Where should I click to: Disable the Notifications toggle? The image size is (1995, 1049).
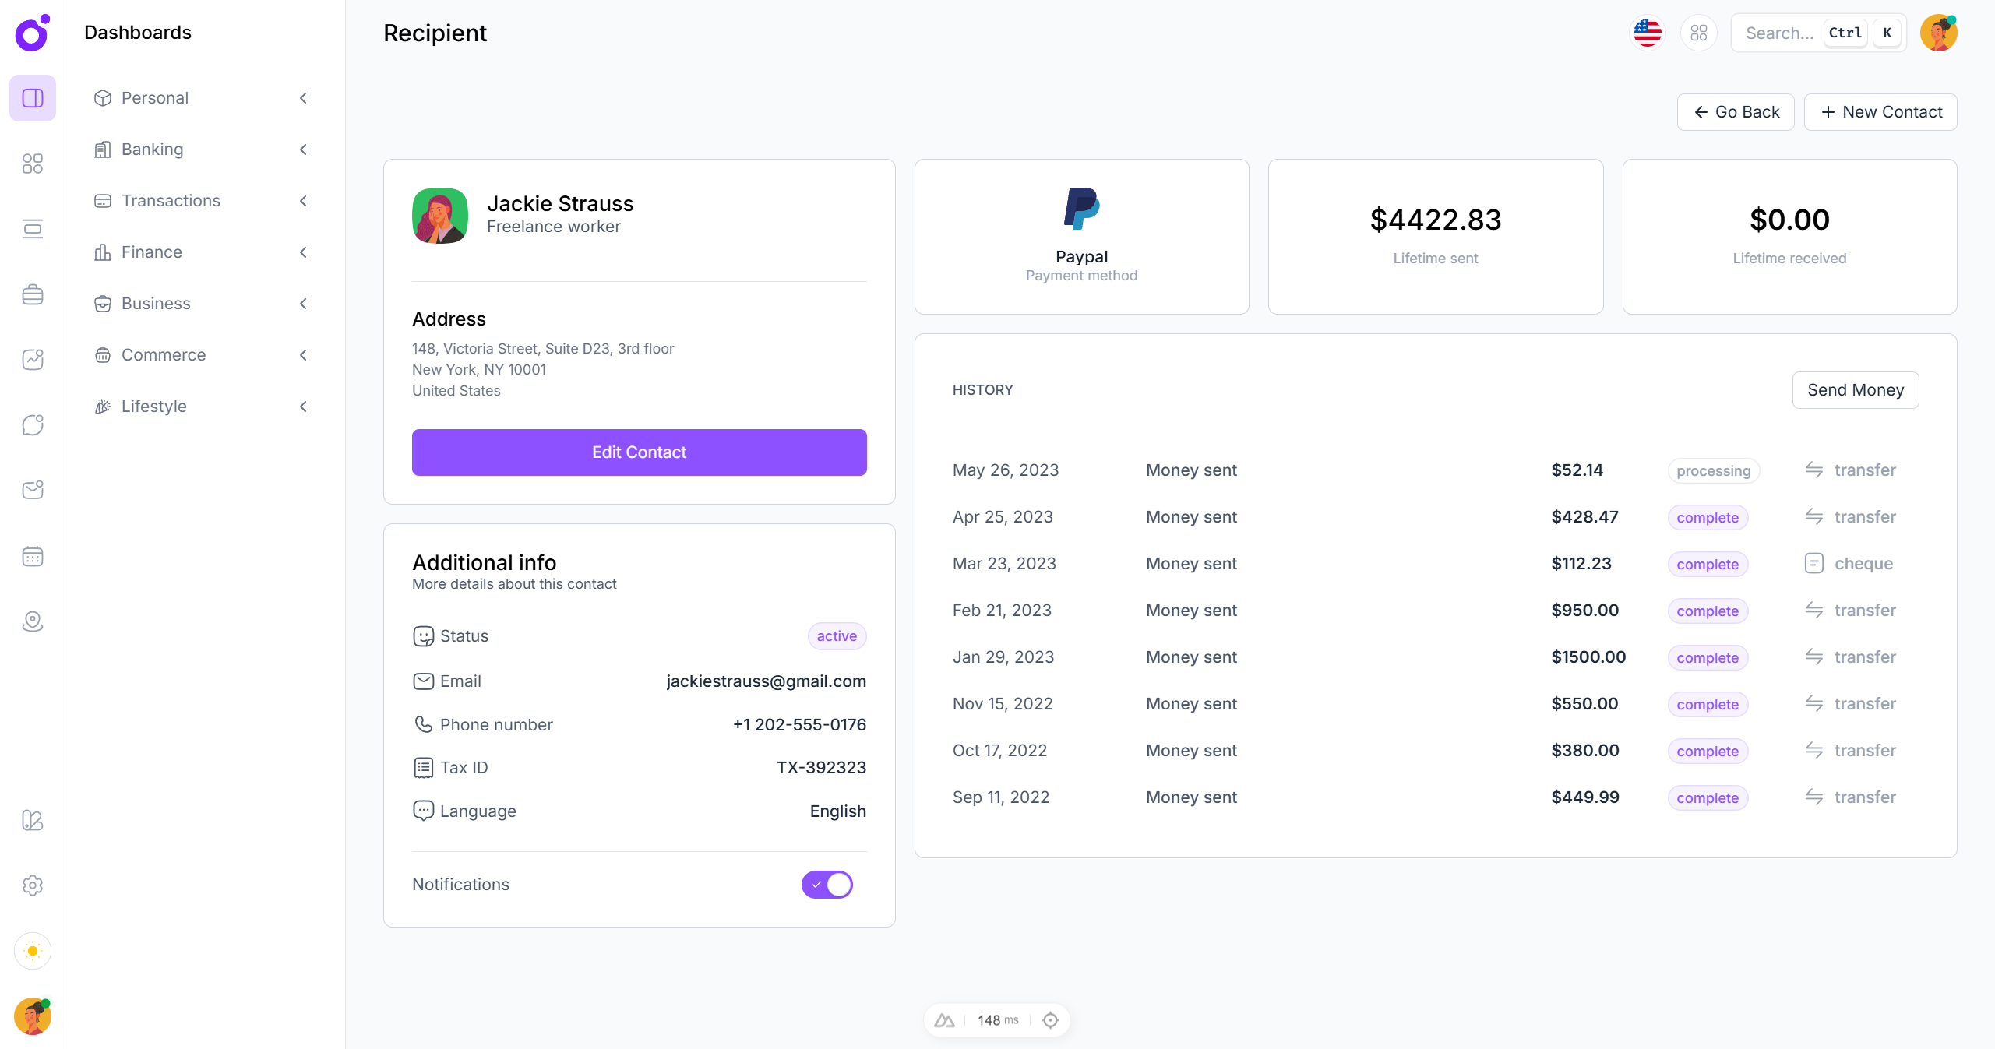click(x=827, y=885)
